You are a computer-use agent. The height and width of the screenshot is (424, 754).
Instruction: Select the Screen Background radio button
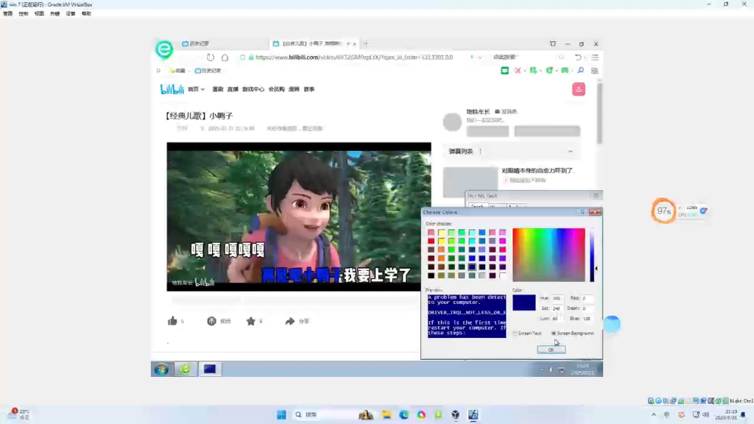554,333
